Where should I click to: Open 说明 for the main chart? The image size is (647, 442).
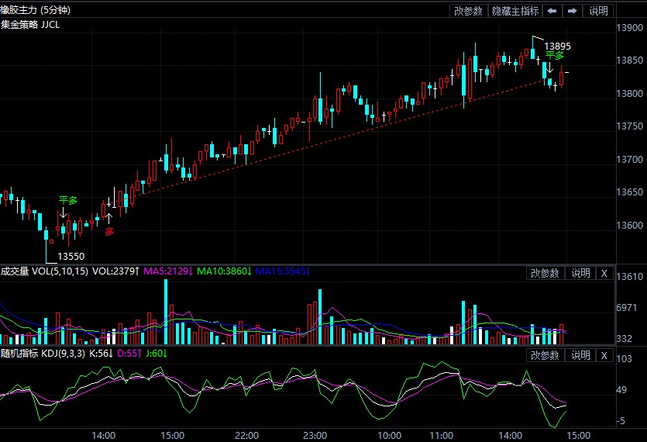click(x=599, y=11)
